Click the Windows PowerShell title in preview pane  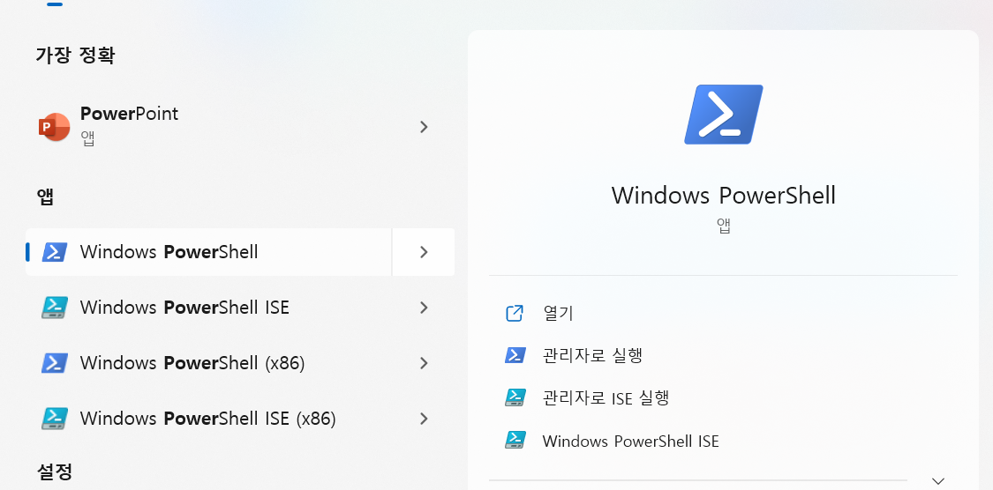pos(723,195)
